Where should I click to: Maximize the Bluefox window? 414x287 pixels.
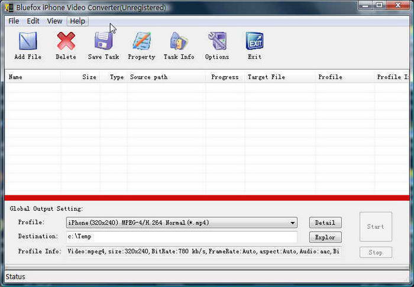point(379,5)
